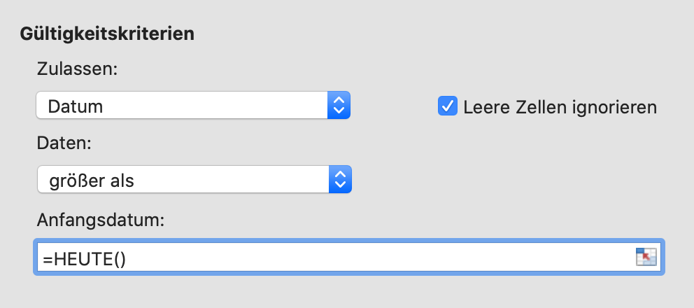The width and height of the screenshot is (694, 308).
Task: Click the Datum text in the popup
Action: coord(76,106)
